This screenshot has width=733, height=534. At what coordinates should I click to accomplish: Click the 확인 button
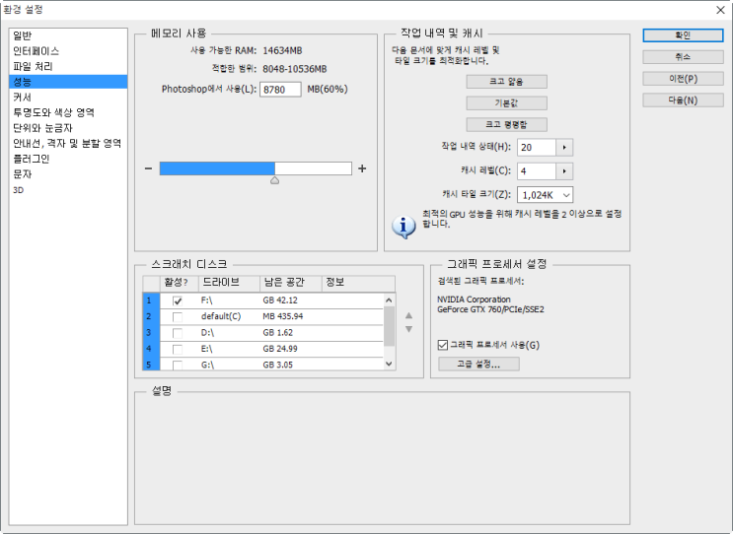[683, 35]
